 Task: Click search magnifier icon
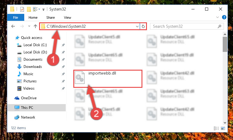click(x=219, y=26)
